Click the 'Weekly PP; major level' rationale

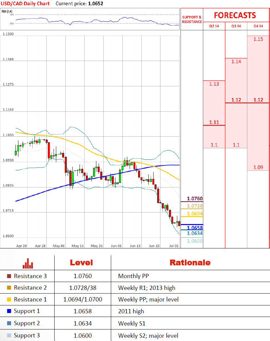[148, 299]
